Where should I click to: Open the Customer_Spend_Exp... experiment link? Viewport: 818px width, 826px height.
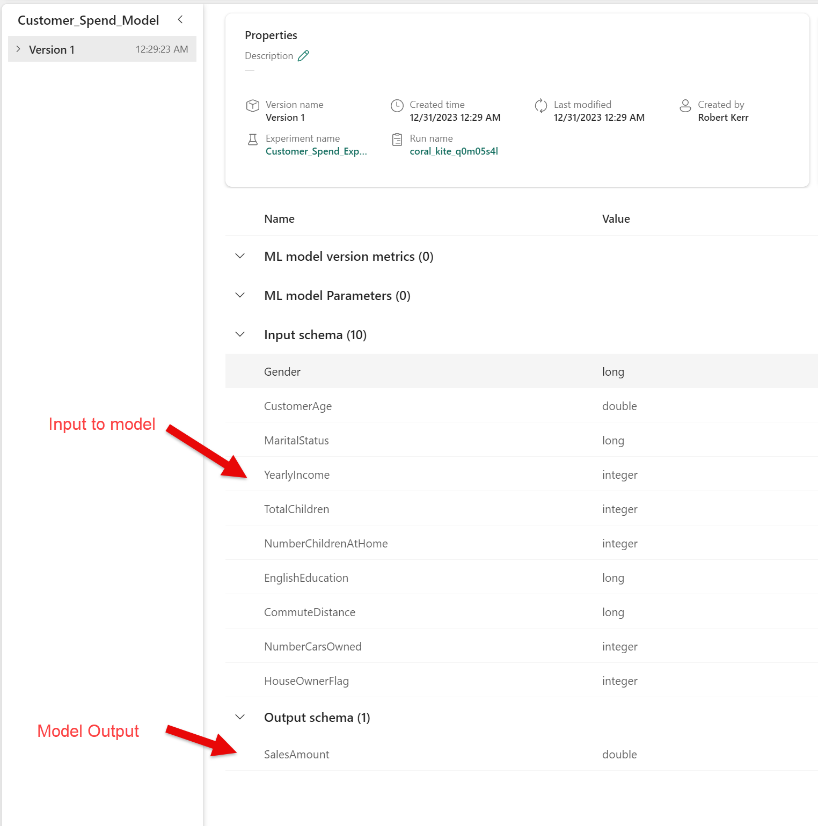pos(316,151)
